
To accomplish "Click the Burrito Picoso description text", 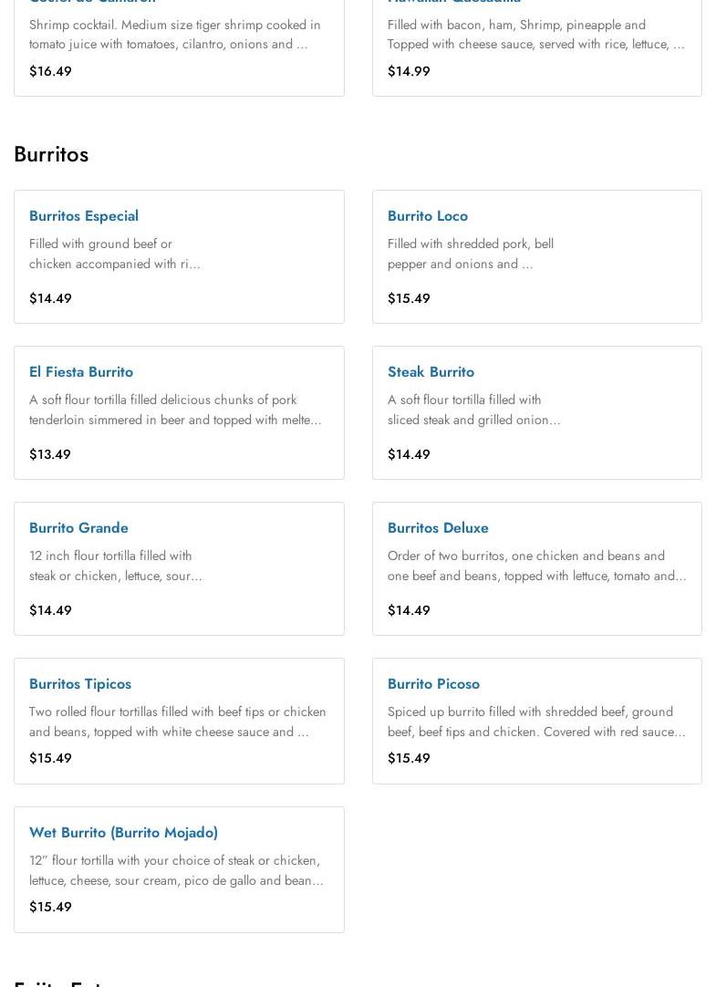I will click(x=536, y=722).
